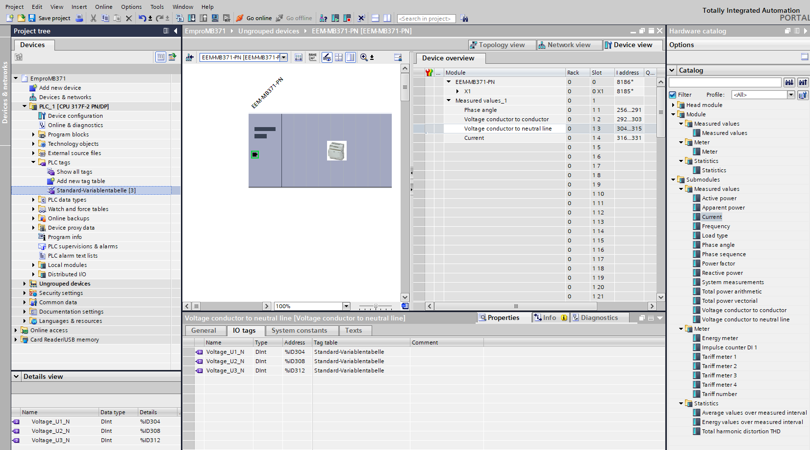Adjust the zoom slider below device view
Image resolution: width=810 pixels, height=450 pixels.
376,306
